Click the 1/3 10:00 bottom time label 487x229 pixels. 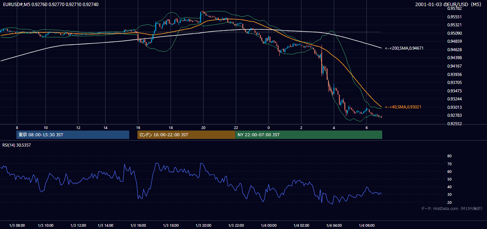[46, 226]
